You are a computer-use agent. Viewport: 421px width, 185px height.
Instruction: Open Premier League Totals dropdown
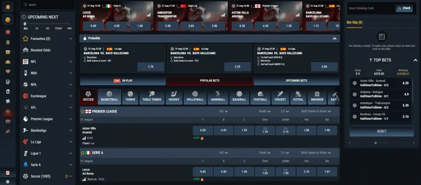tap(265, 111)
